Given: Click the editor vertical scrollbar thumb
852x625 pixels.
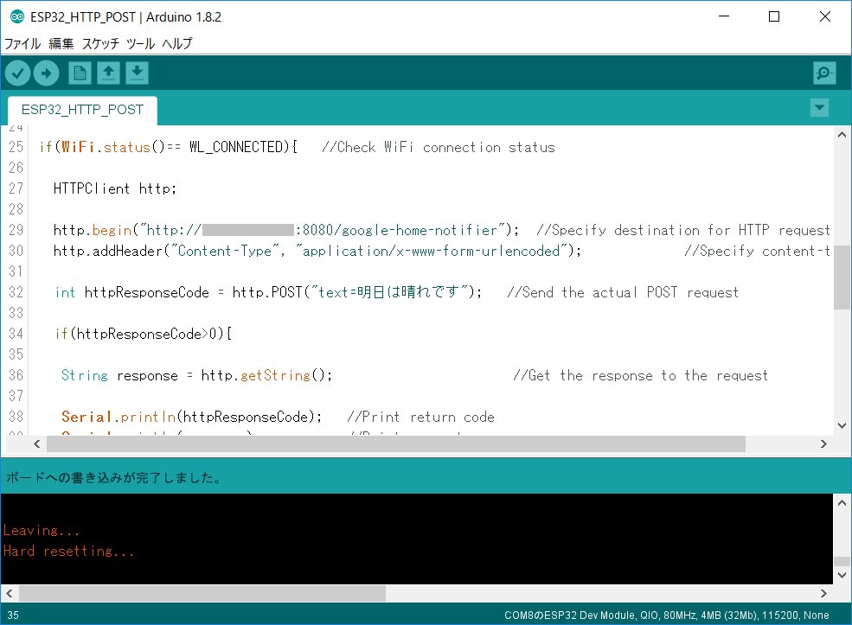Looking at the screenshot, I should (x=842, y=277).
